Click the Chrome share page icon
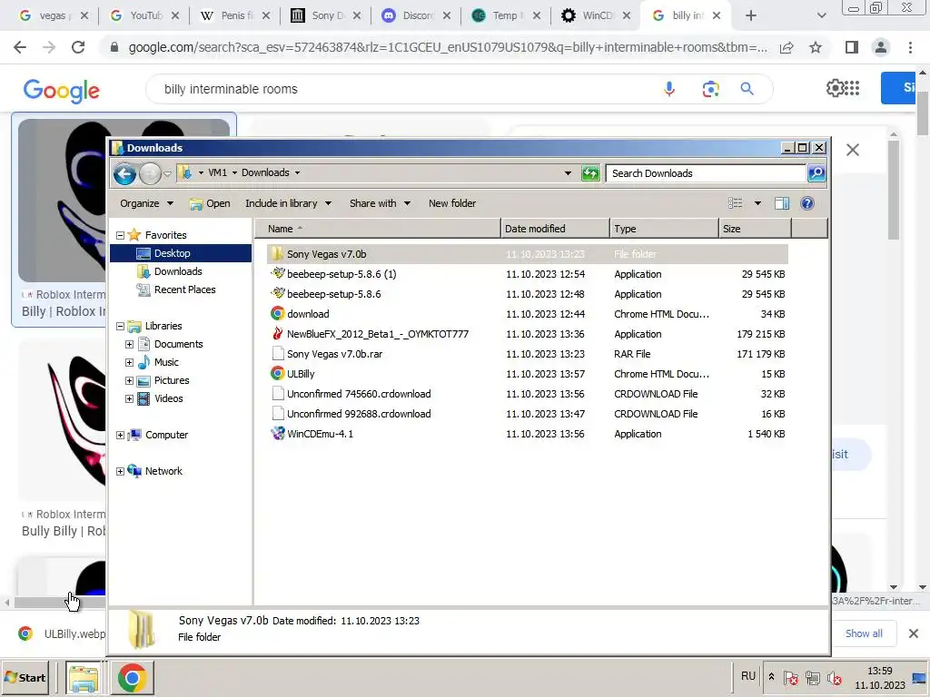 (x=787, y=47)
